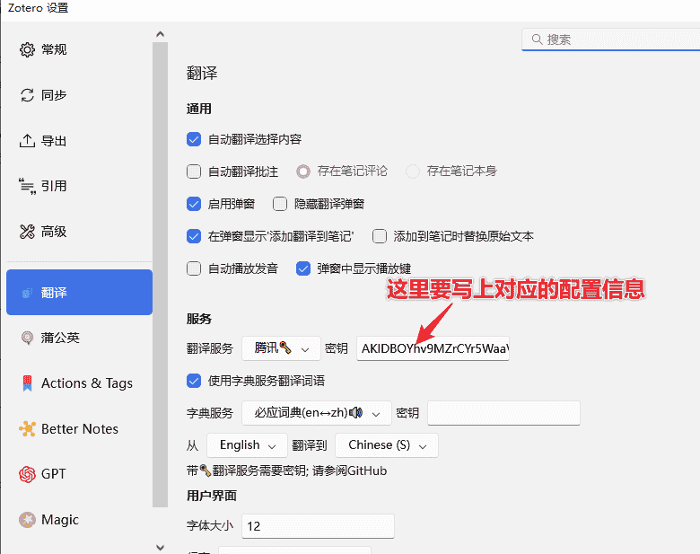Click the sidebar vertical scrollbar thumb

161,275
